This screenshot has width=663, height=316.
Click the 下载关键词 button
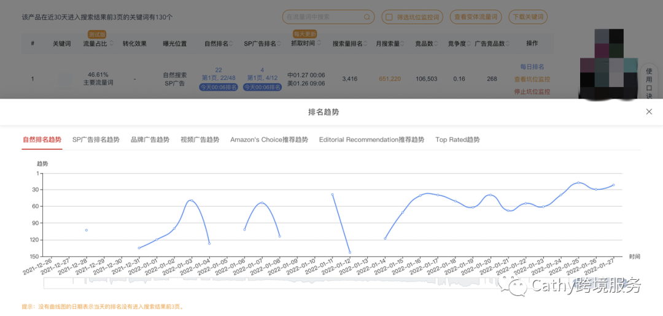528,17
